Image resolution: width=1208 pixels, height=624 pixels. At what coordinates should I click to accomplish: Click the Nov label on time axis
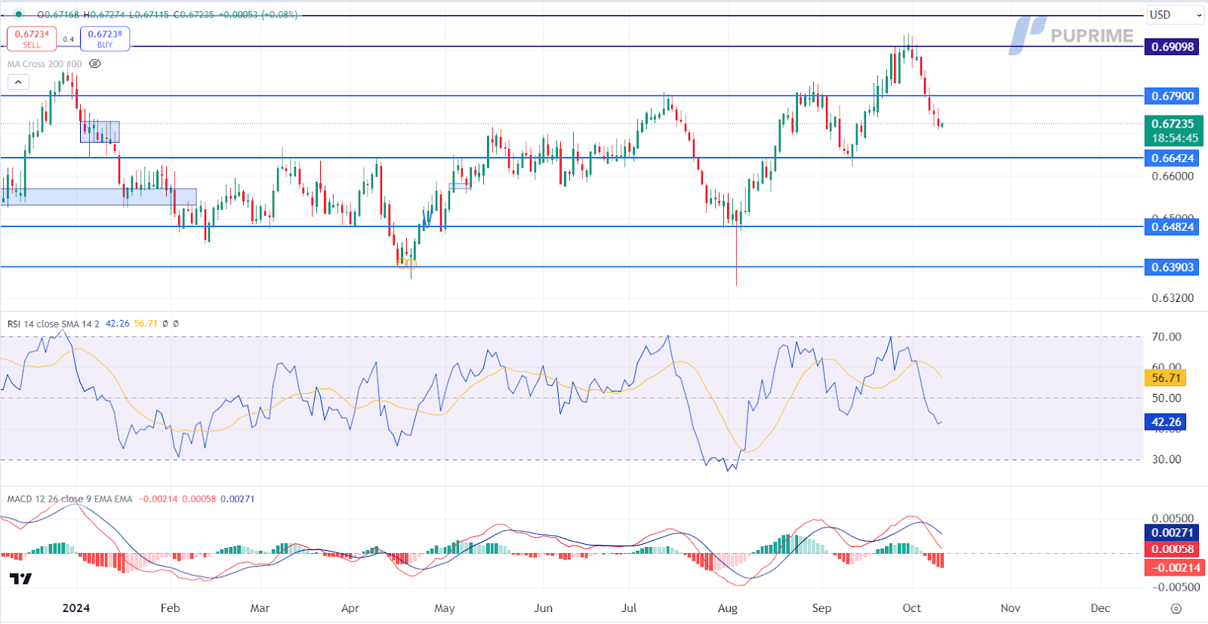point(1010,608)
